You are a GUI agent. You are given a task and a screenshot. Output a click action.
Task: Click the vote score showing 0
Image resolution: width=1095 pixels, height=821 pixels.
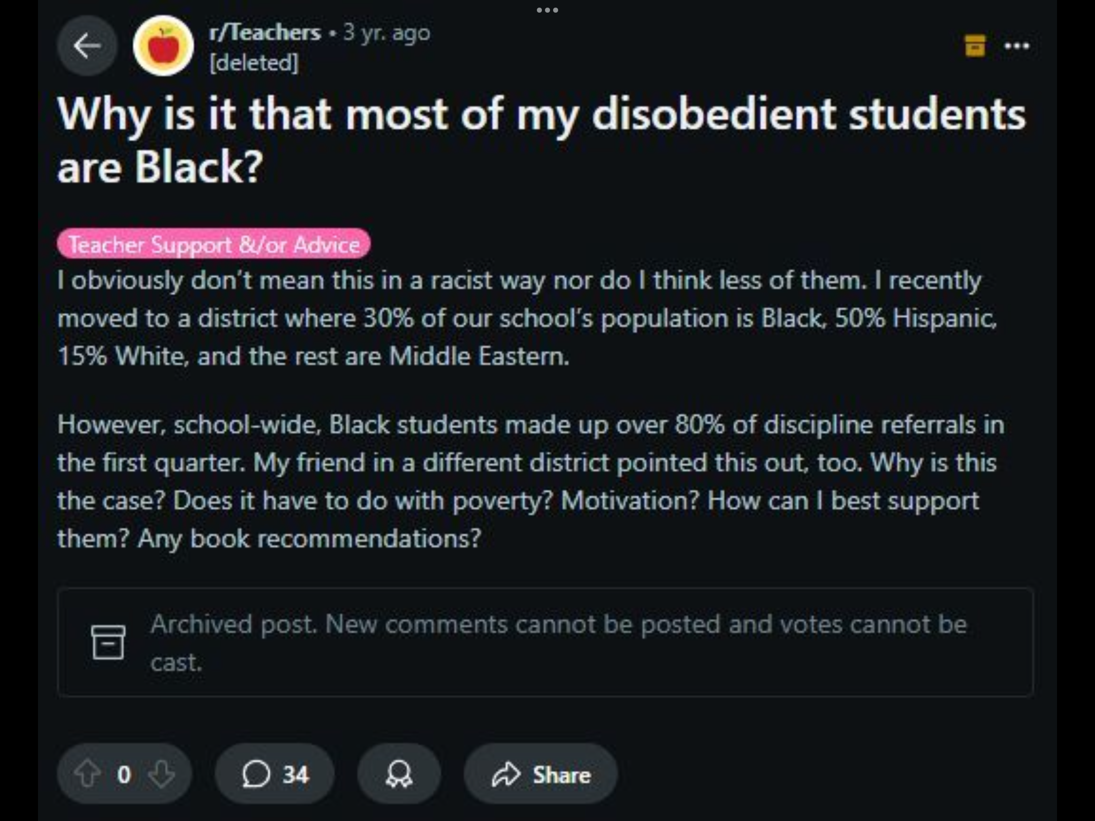(x=124, y=774)
